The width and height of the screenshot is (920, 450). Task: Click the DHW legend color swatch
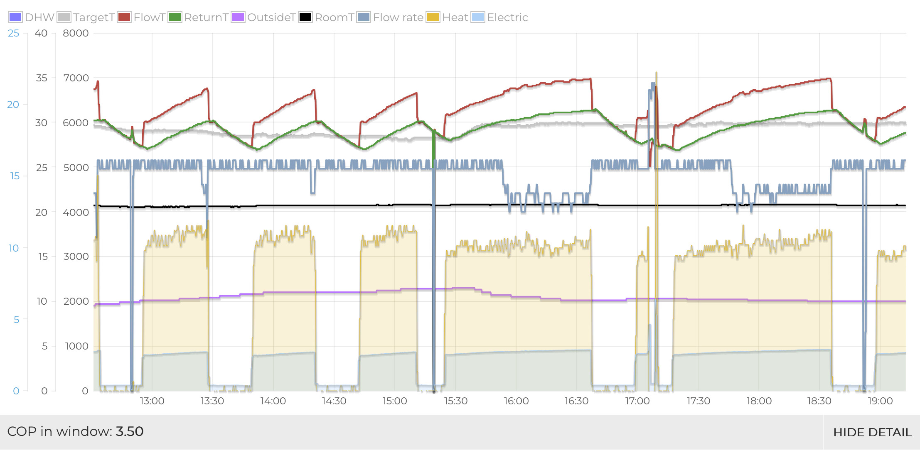(x=15, y=17)
